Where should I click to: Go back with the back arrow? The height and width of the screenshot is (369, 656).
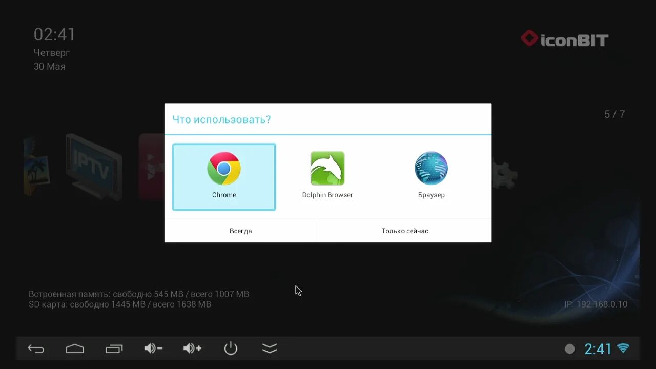coord(36,349)
